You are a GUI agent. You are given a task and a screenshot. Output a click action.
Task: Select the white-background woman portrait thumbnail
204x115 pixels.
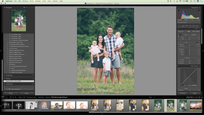31,105
